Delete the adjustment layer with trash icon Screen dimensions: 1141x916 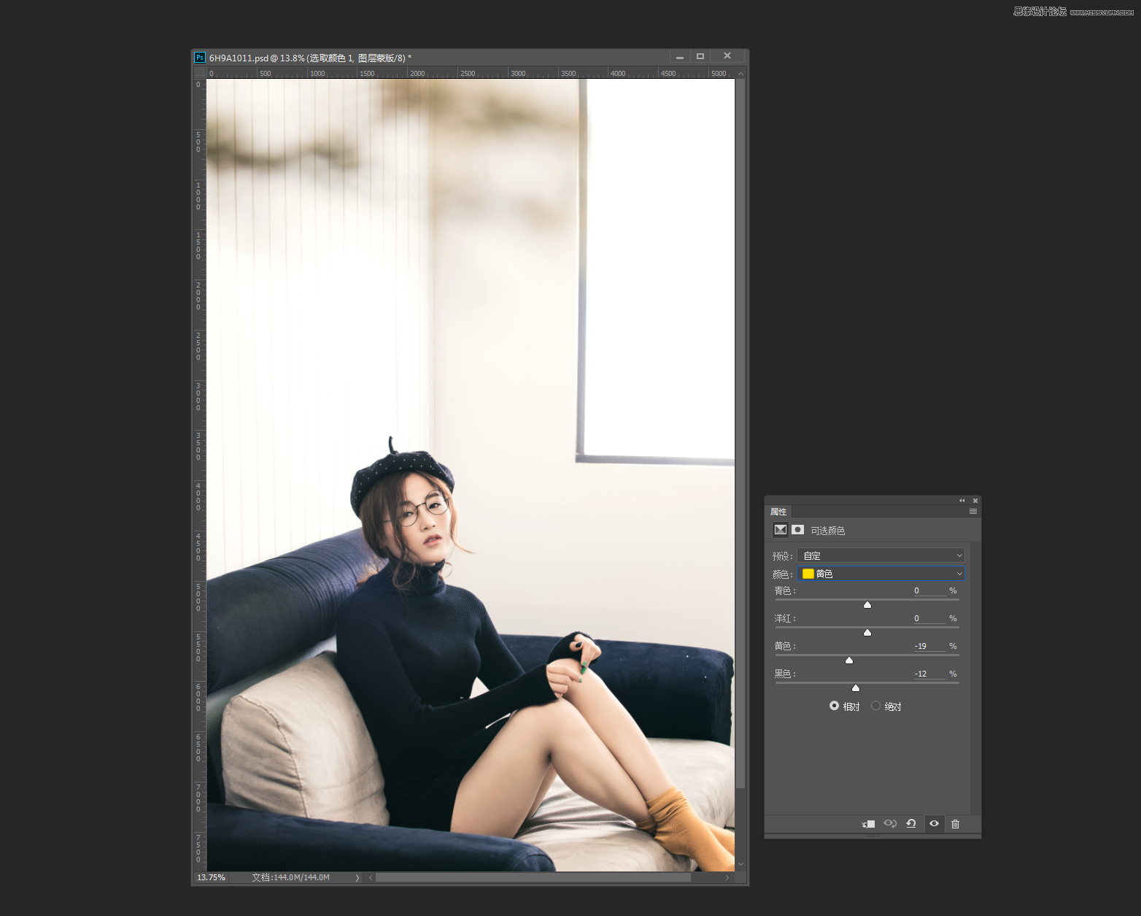(955, 824)
